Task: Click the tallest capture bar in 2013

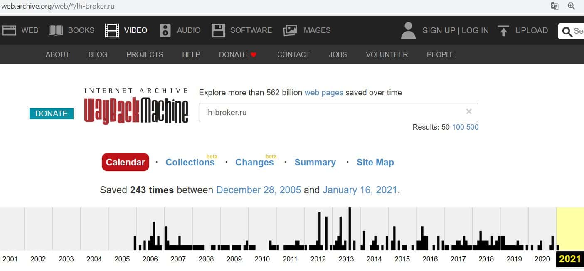Action: tap(350, 229)
